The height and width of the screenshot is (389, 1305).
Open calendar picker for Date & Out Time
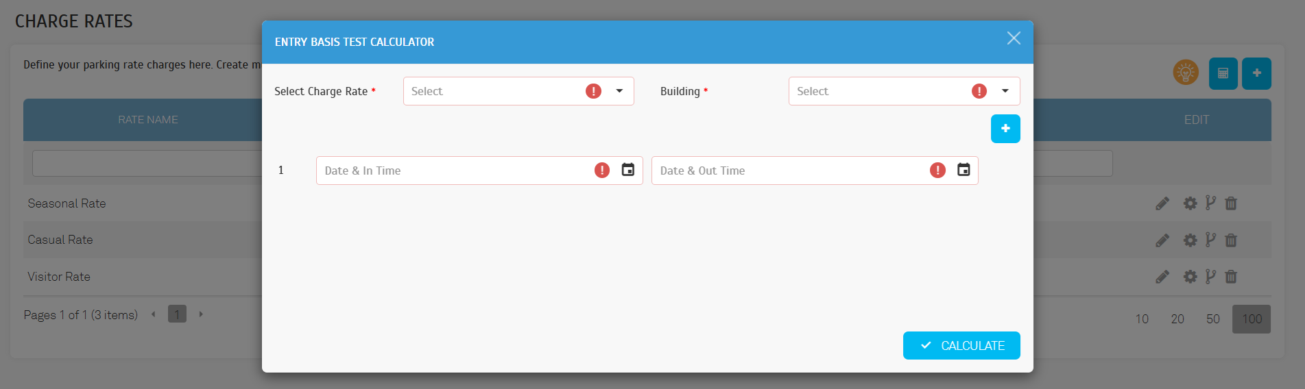[963, 170]
